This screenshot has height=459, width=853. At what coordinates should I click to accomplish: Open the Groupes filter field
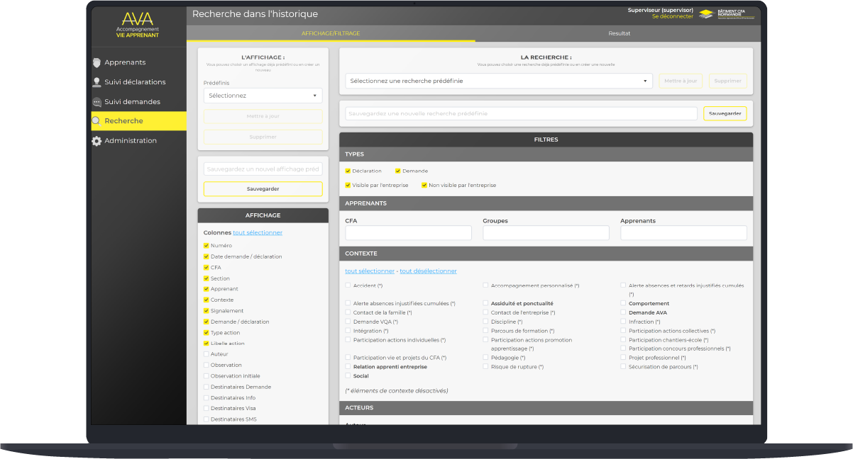pos(546,233)
